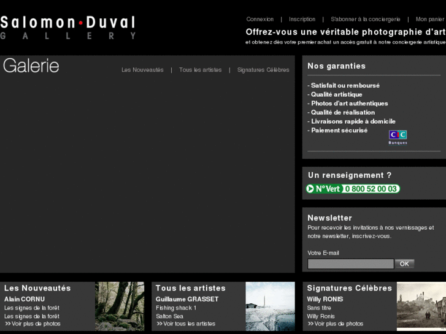The height and width of the screenshot is (334, 446).
Task: Click Voir tous les artistes link
Action: pyautogui.click(x=186, y=324)
